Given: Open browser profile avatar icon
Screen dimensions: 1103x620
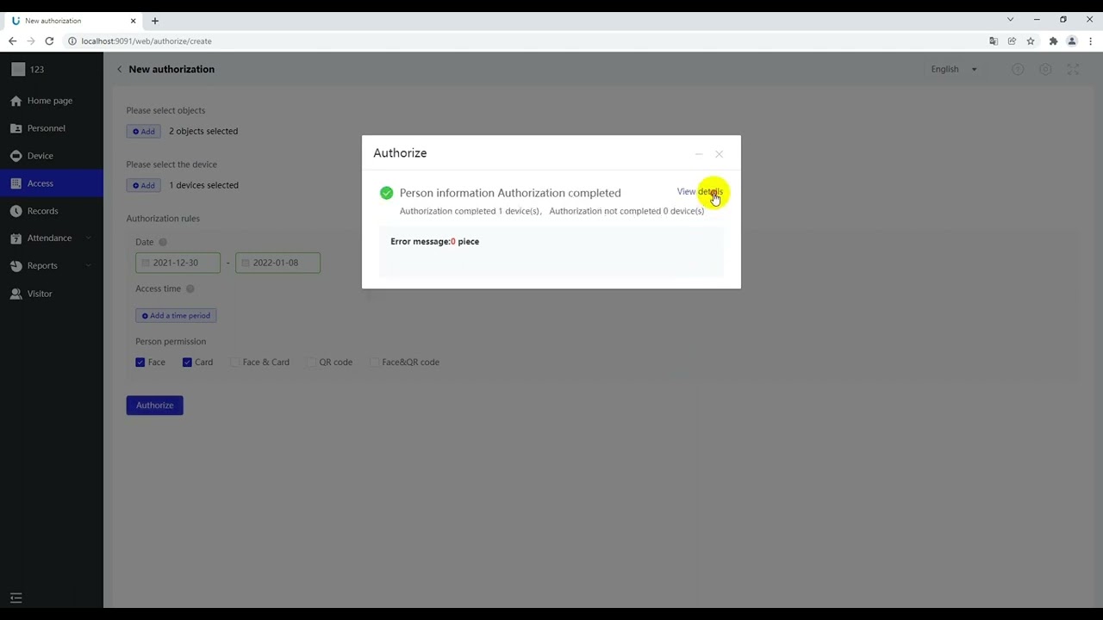Looking at the screenshot, I should pyautogui.click(x=1072, y=41).
